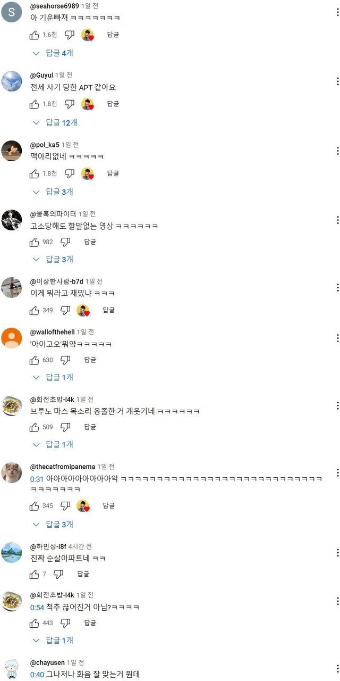Open the @불혹의파이터 channel username link
Screen dimensions: 340x681
click(53, 214)
